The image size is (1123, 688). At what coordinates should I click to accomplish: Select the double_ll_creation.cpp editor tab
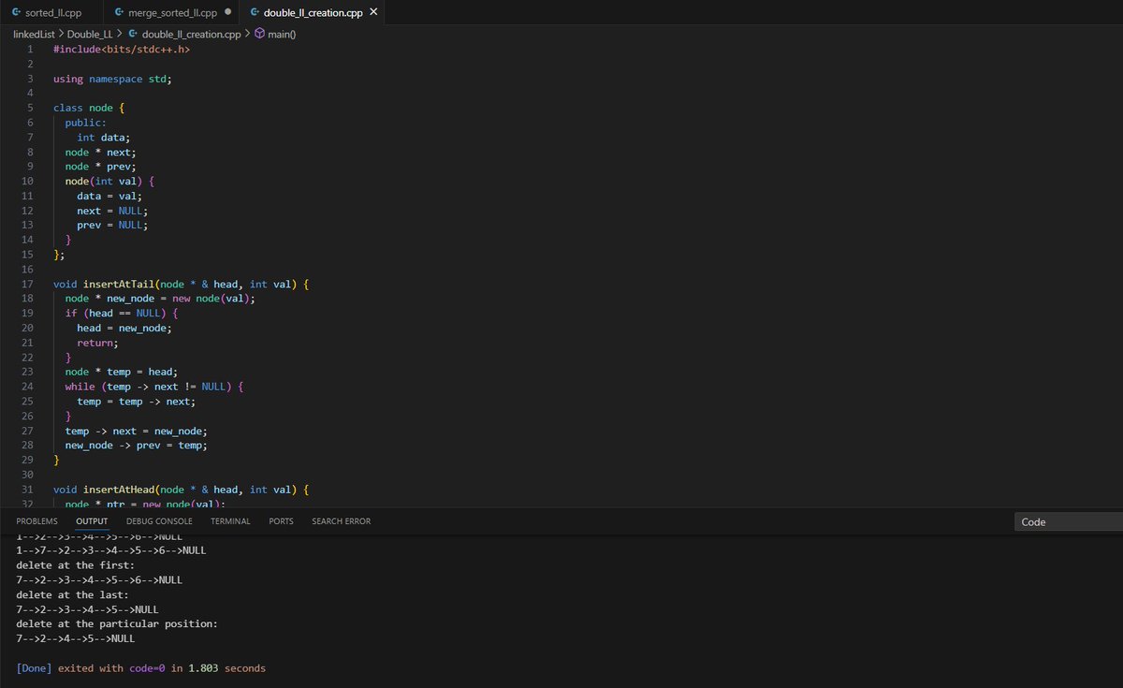click(x=310, y=13)
